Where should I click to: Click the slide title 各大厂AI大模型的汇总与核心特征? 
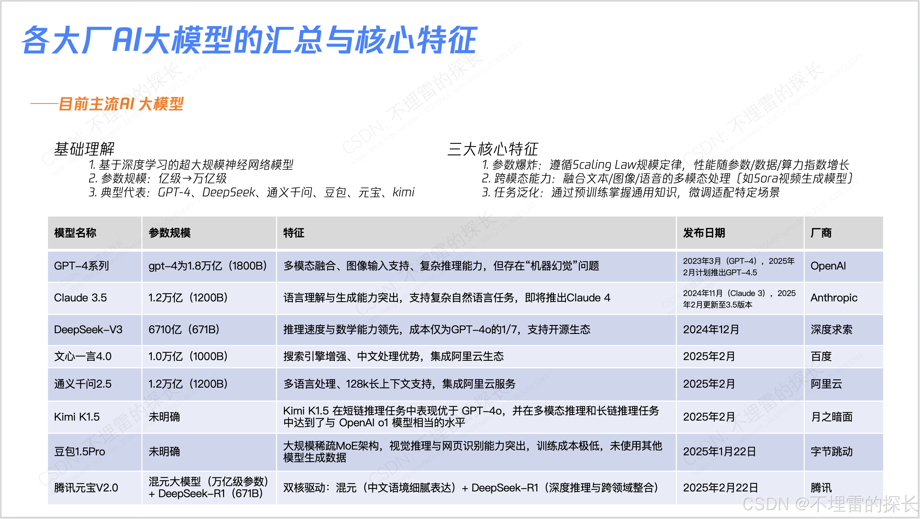click(x=249, y=40)
